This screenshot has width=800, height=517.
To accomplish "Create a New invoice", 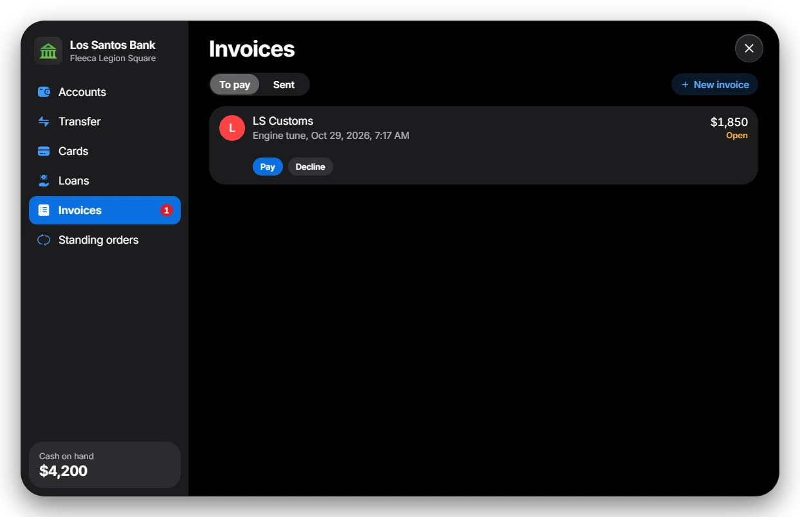I will (715, 84).
